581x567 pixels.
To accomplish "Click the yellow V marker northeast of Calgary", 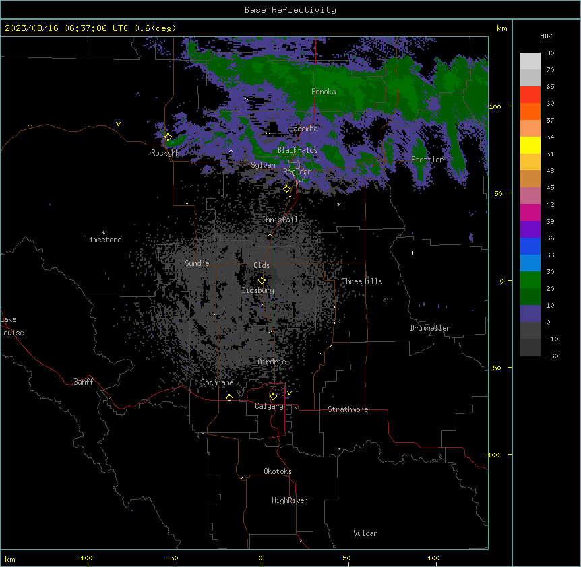I will point(289,393).
